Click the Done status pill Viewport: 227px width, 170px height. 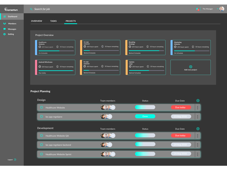(x=145, y=116)
